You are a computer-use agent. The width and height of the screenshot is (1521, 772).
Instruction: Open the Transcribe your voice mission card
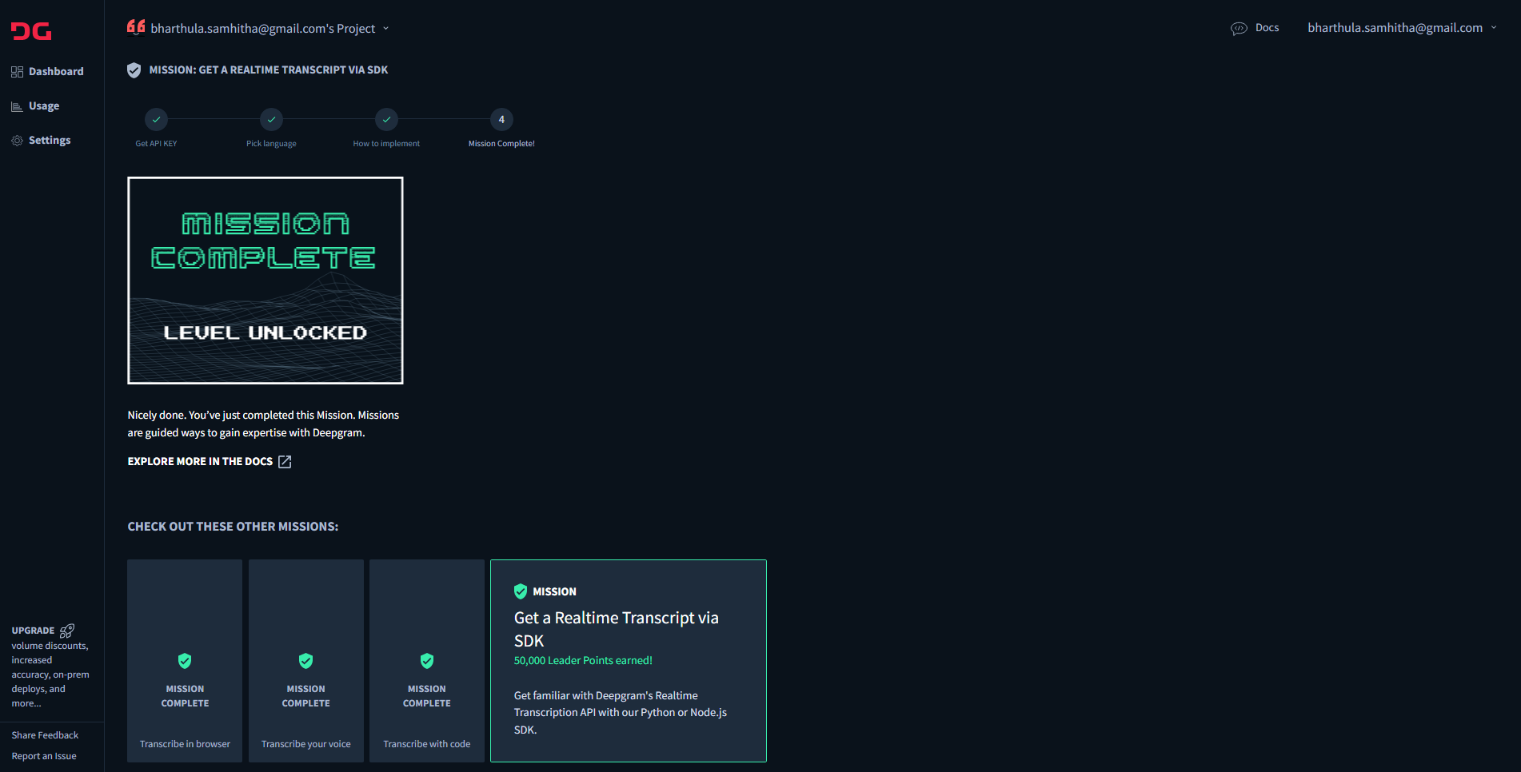tap(306, 661)
